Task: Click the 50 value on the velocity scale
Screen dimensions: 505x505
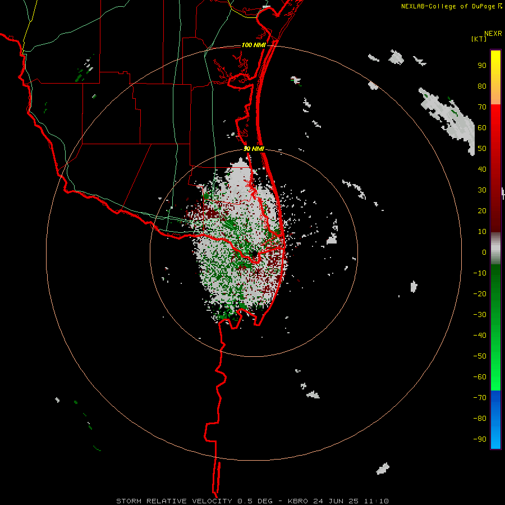Action: [x=482, y=149]
